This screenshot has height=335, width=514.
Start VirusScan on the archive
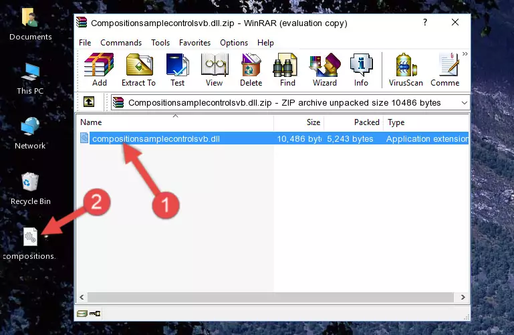pos(406,70)
